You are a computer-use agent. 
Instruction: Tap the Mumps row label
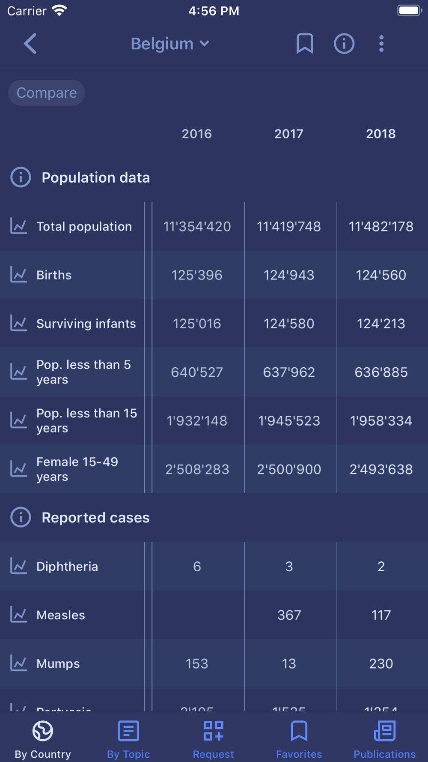click(x=58, y=663)
